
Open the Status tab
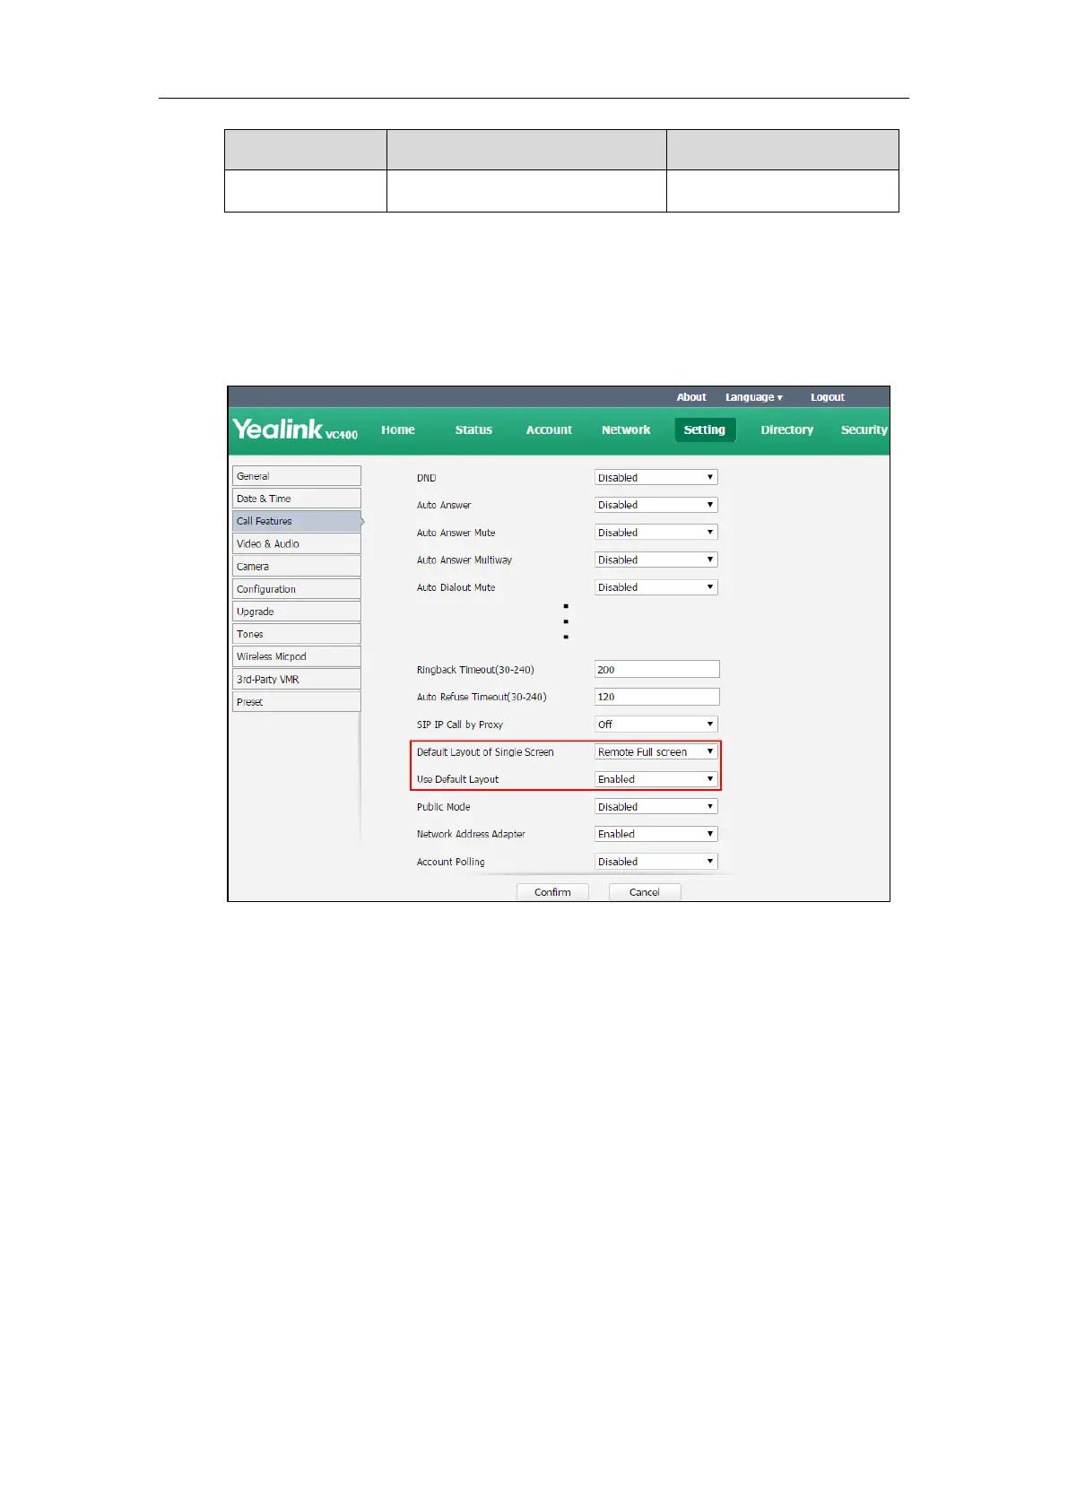(473, 430)
